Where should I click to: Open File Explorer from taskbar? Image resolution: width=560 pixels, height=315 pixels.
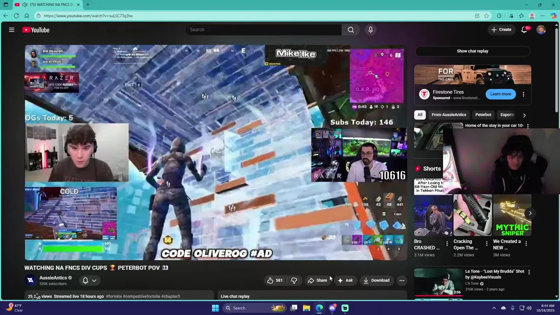coord(307,308)
